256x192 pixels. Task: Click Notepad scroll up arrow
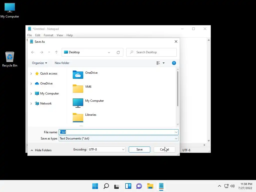(209, 40)
